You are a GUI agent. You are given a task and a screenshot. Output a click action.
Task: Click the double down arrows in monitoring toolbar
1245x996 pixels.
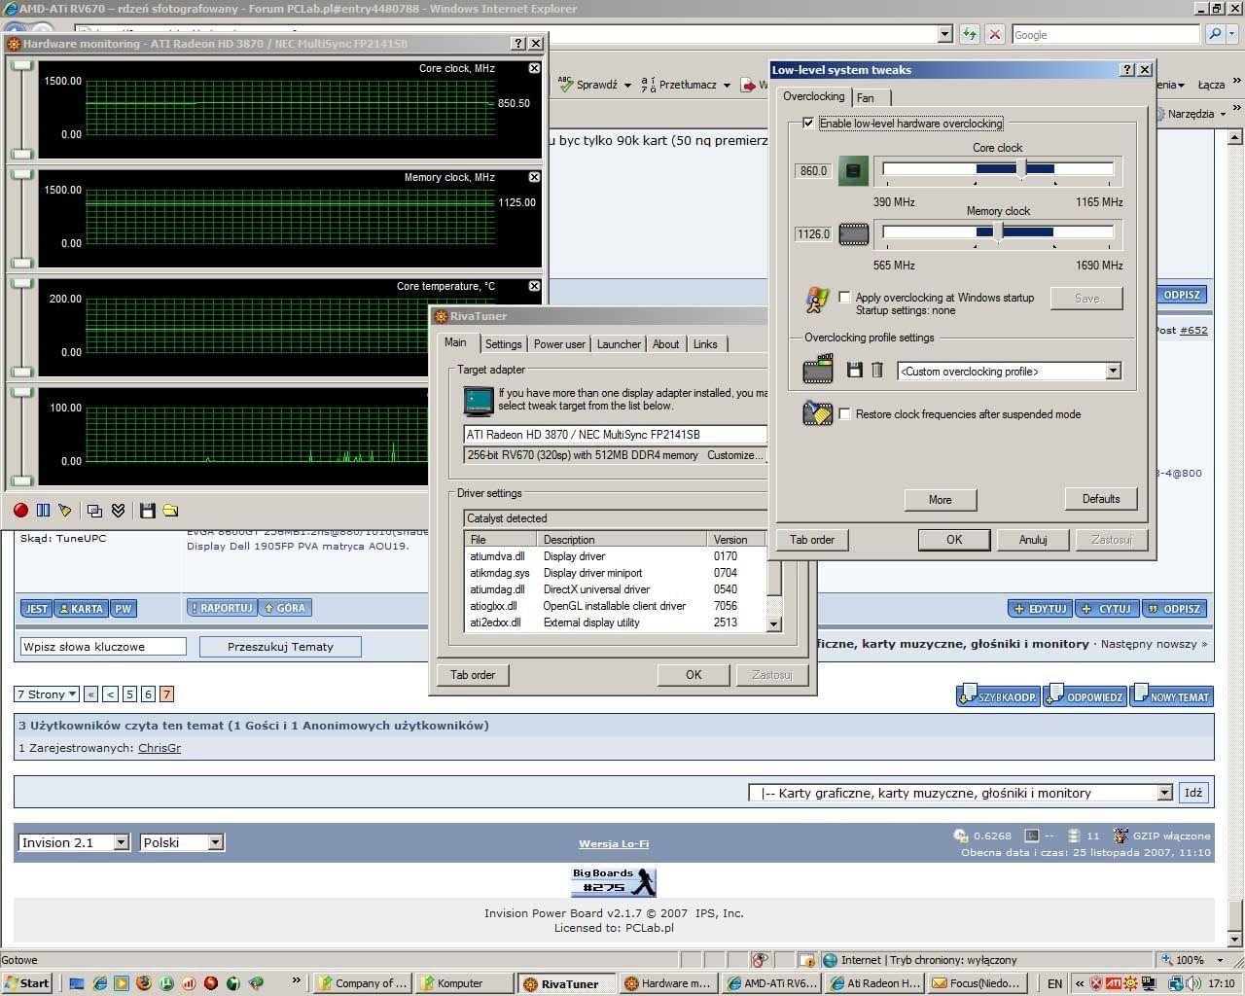(118, 511)
